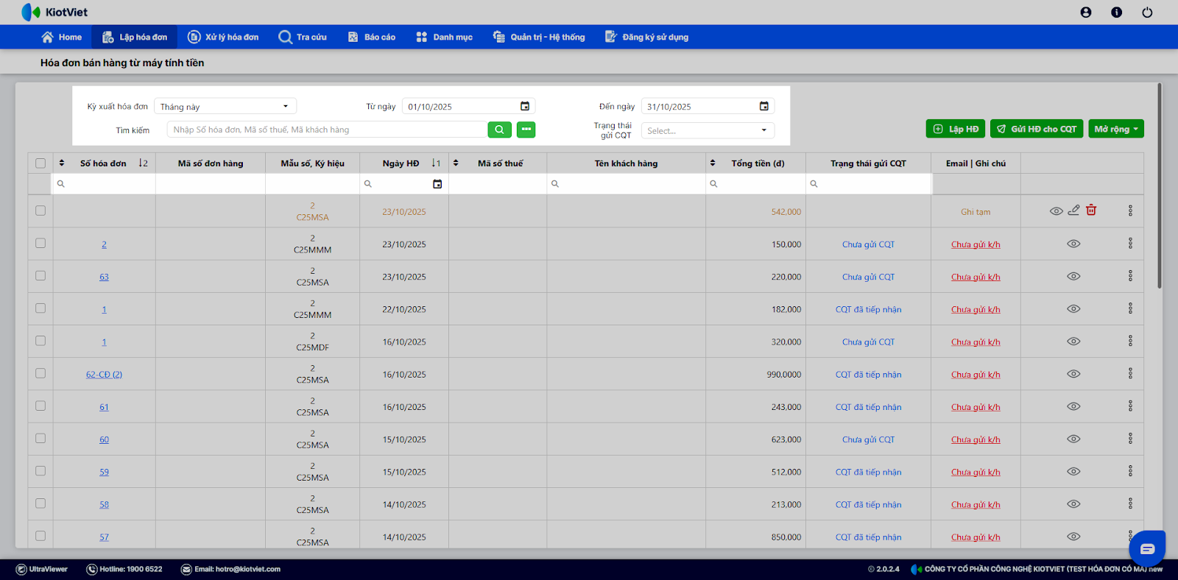Open more actions for invoice 60

pos(1130,439)
